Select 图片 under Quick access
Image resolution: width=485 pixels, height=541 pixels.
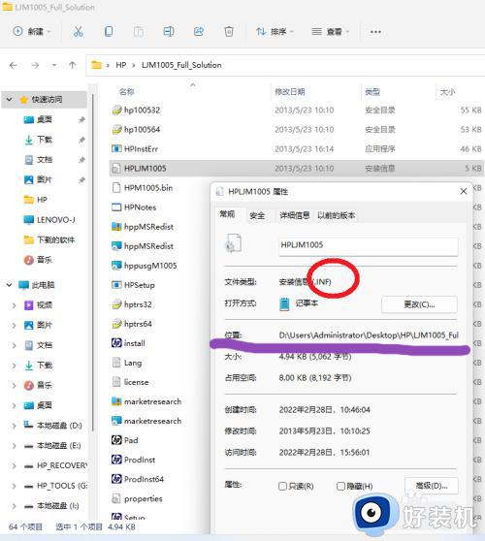[45, 179]
